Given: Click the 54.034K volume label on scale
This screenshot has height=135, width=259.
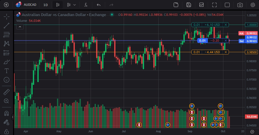Looking at the screenshot, I should 252,117.
